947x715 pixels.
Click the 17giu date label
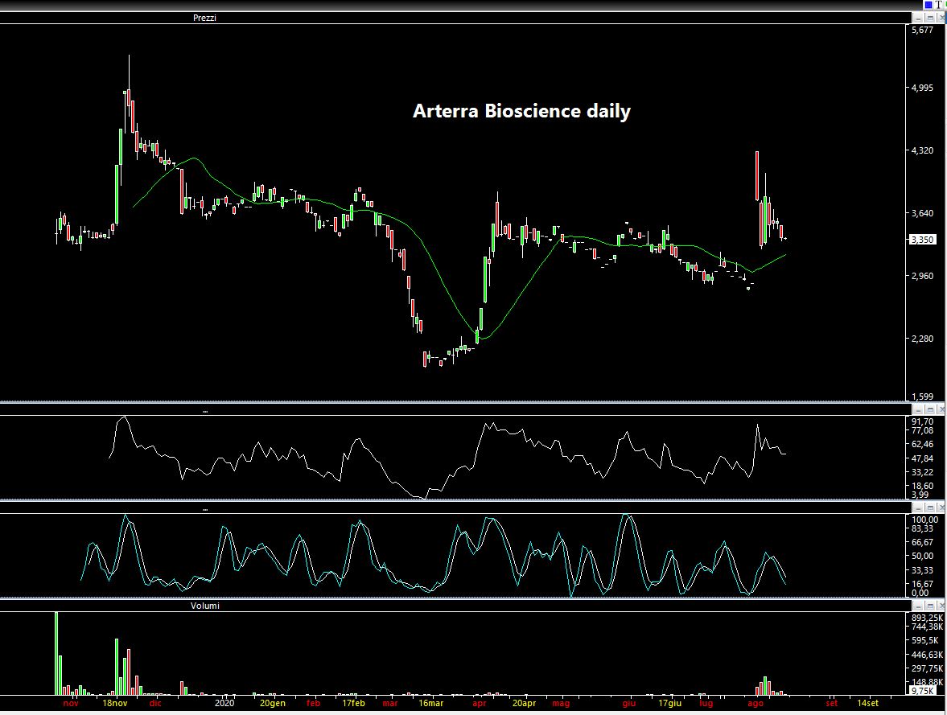click(669, 704)
